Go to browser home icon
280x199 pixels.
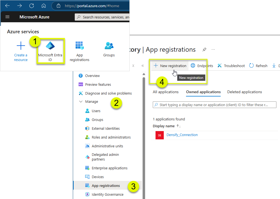(x=44, y=6)
